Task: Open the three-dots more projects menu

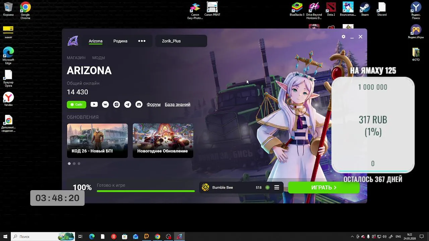Action: tap(142, 41)
